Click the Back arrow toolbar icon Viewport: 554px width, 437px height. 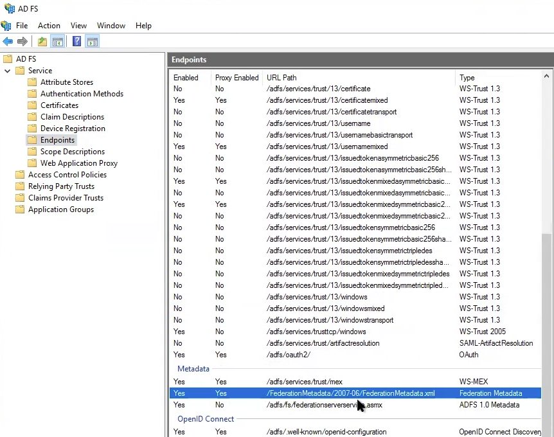point(8,42)
